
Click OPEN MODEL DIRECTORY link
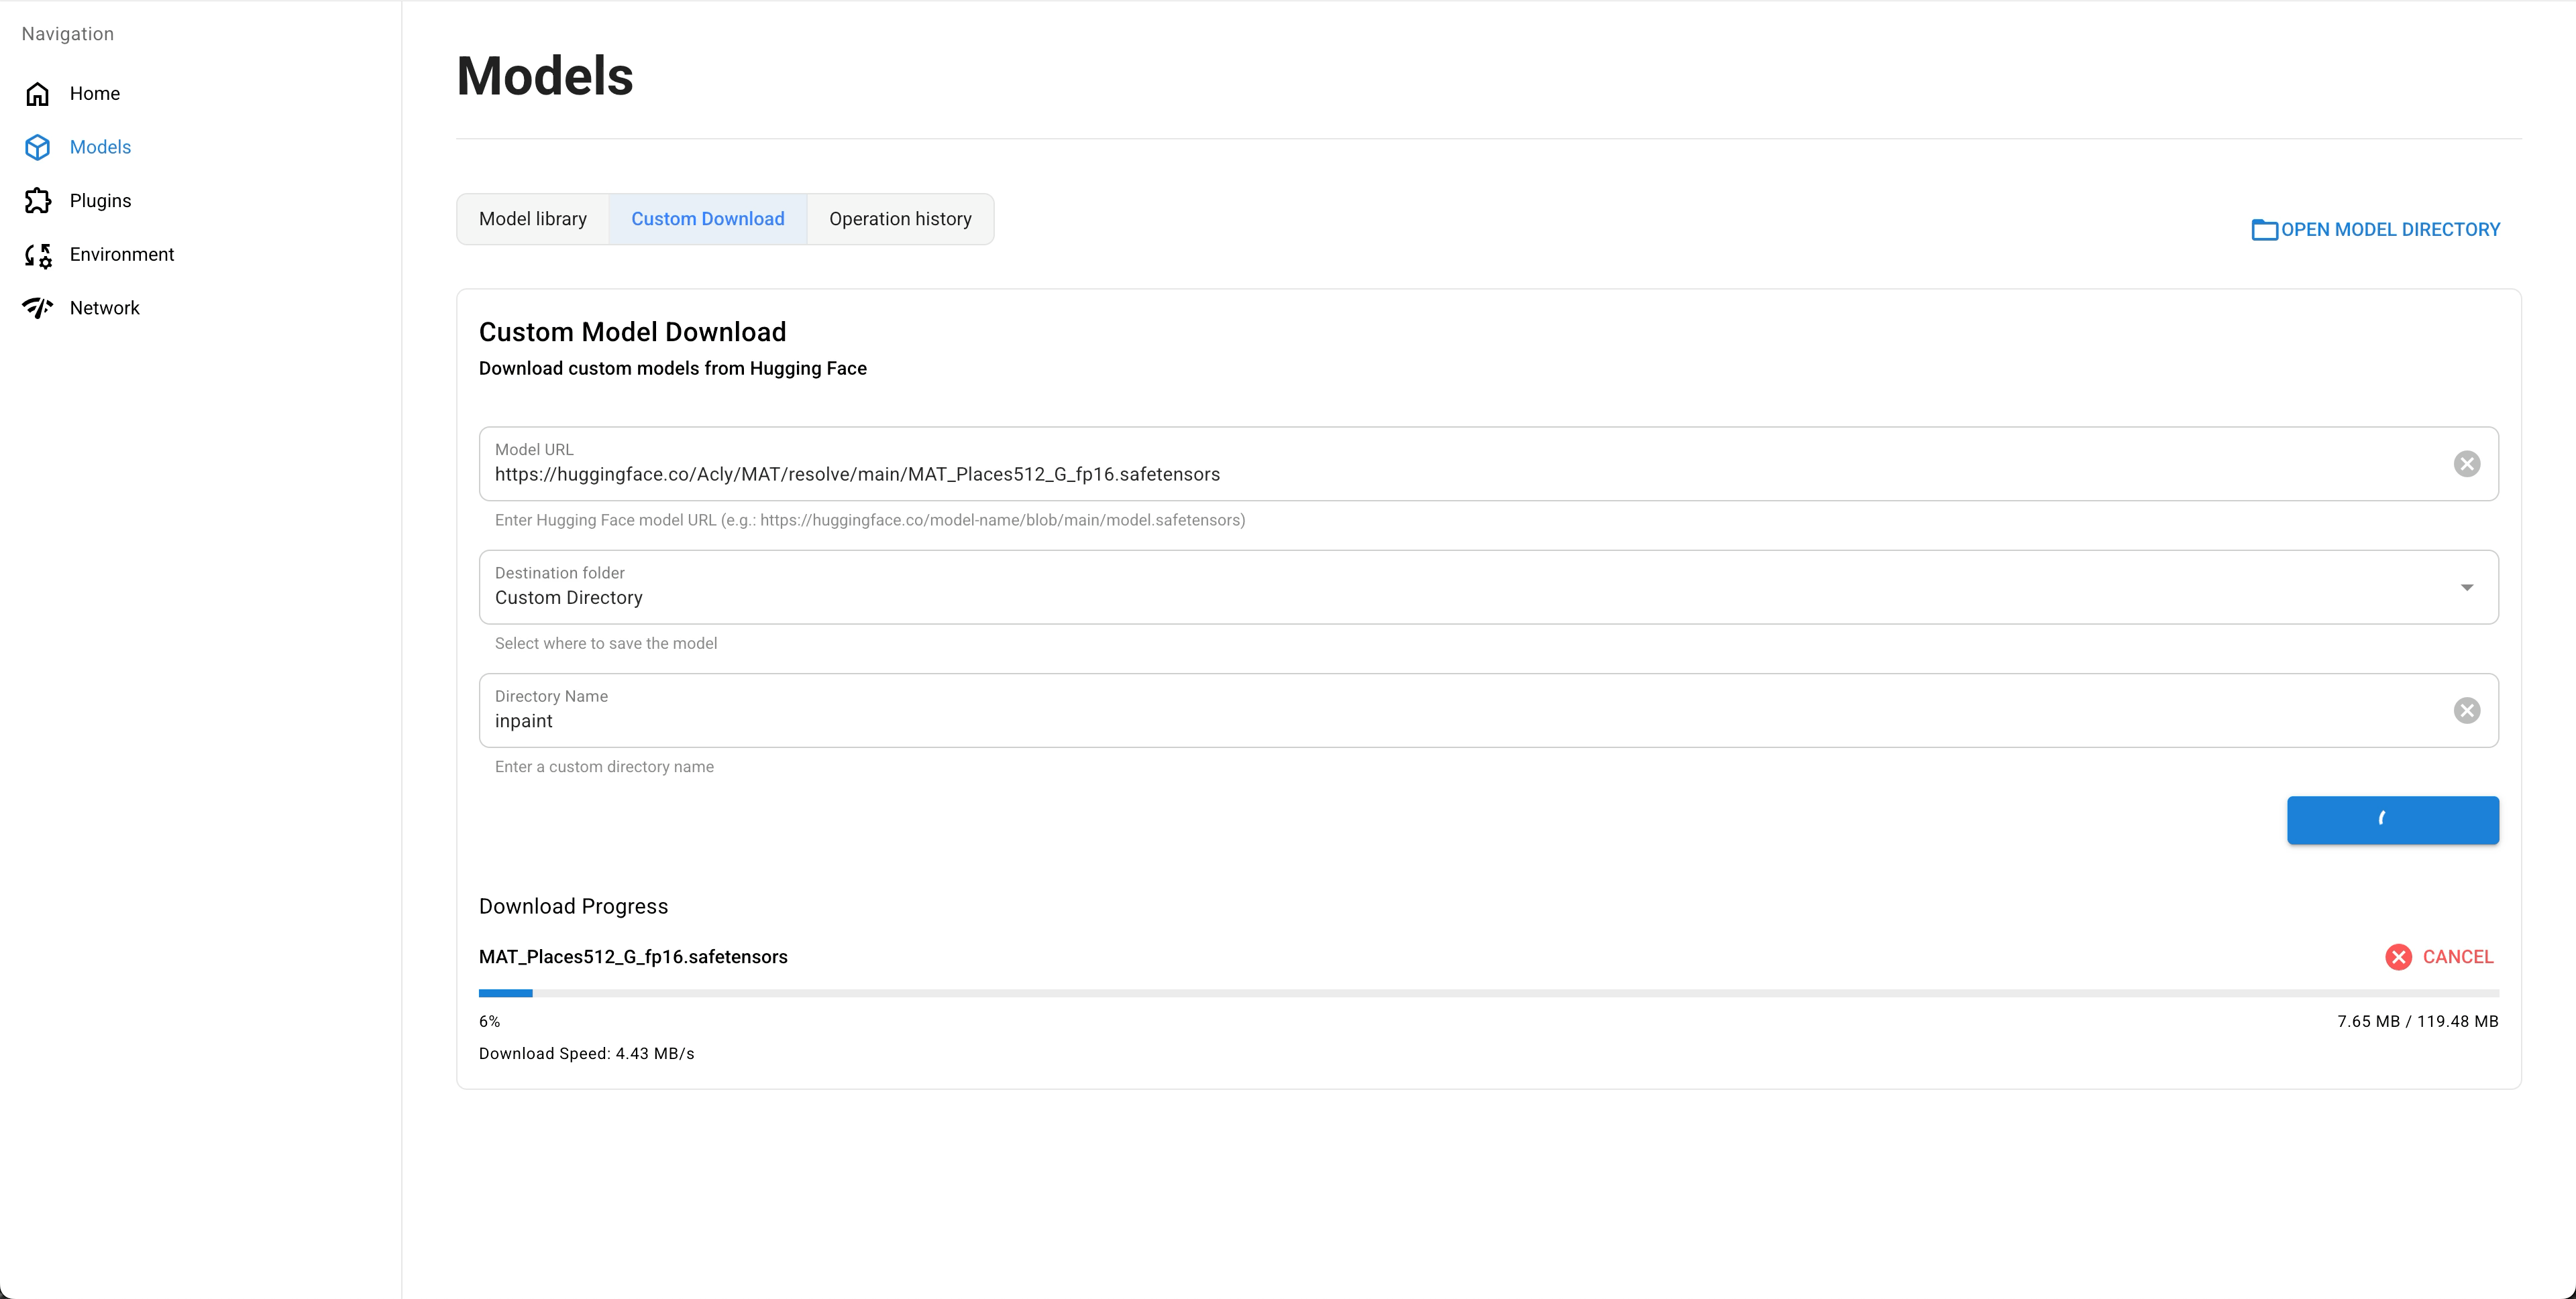click(x=2390, y=230)
